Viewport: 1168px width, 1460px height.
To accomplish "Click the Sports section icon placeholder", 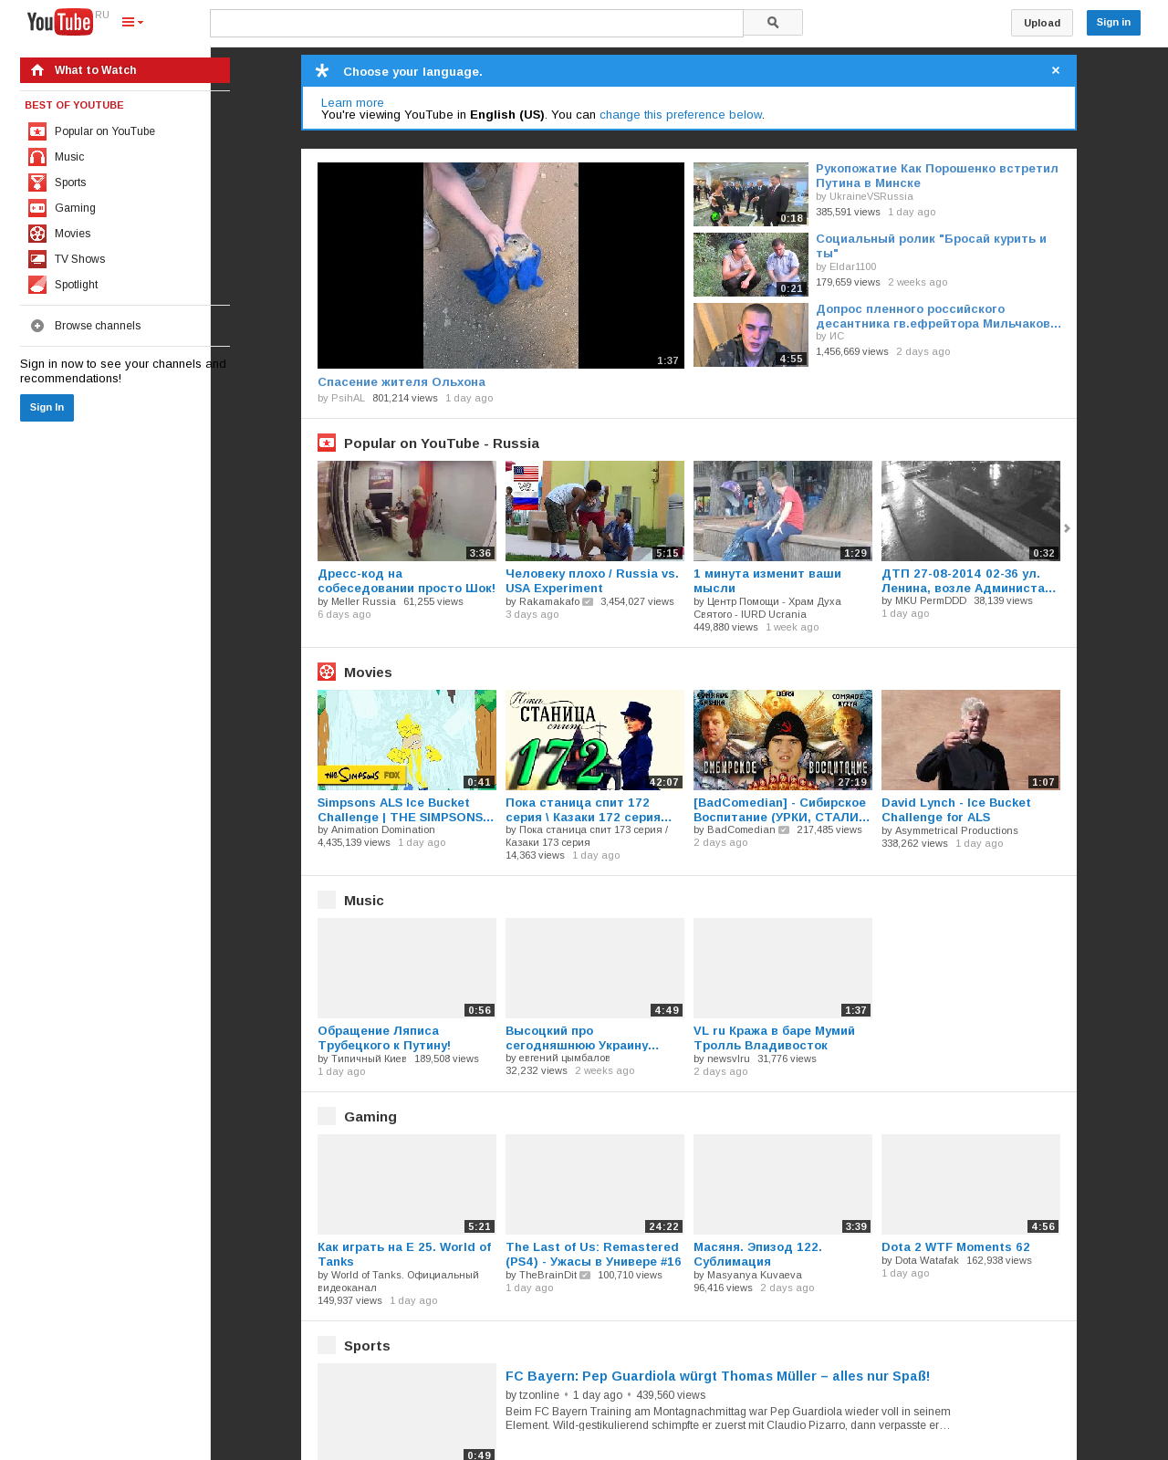I will click(327, 1345).
